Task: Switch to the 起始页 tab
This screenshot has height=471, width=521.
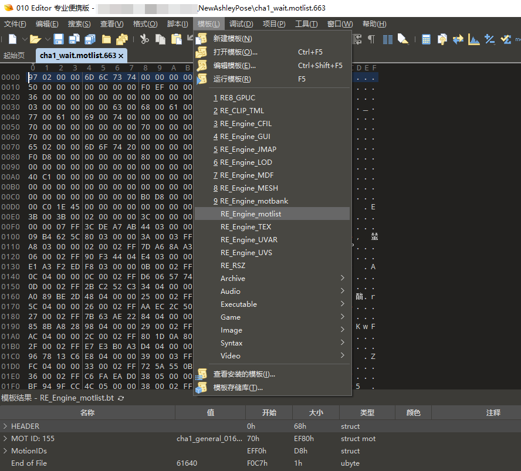Action: (x=14, y=56)
